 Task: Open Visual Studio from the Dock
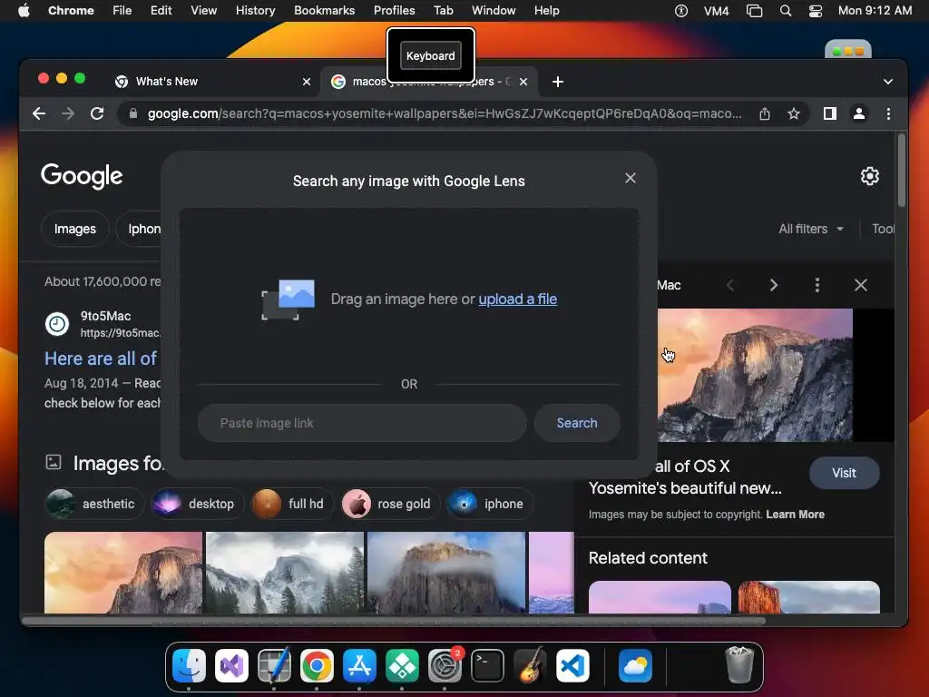click(231, 665)
